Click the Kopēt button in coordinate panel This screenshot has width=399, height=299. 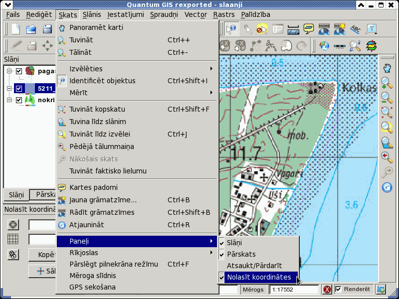coord(42,255)
